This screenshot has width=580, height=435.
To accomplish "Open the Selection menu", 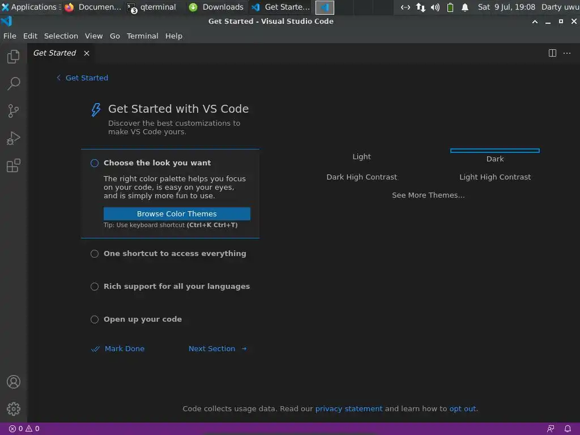I will point(61,36).
